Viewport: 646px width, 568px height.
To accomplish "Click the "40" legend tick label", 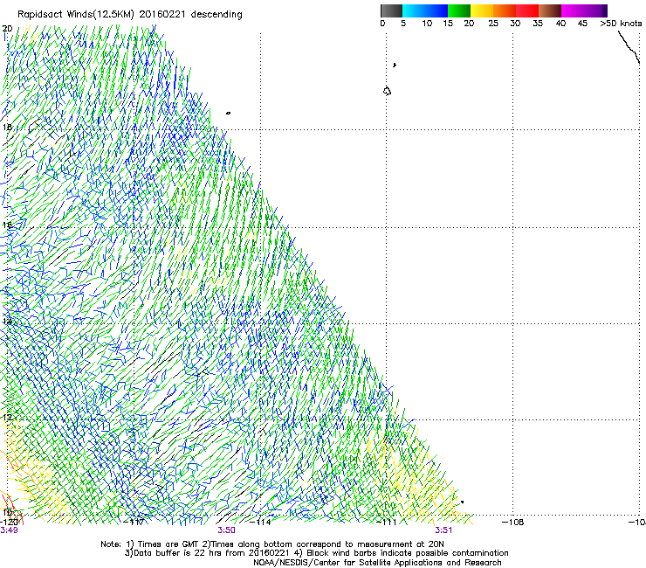I will [560, 24].
